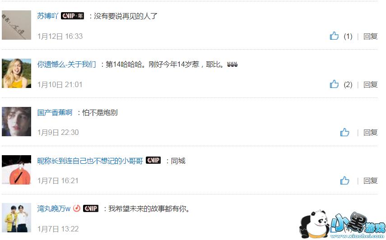Viewport: 386px width, 240px height.
Task: Reply to the comment from 1月10日 21:01
Action: tap(371, 84)
